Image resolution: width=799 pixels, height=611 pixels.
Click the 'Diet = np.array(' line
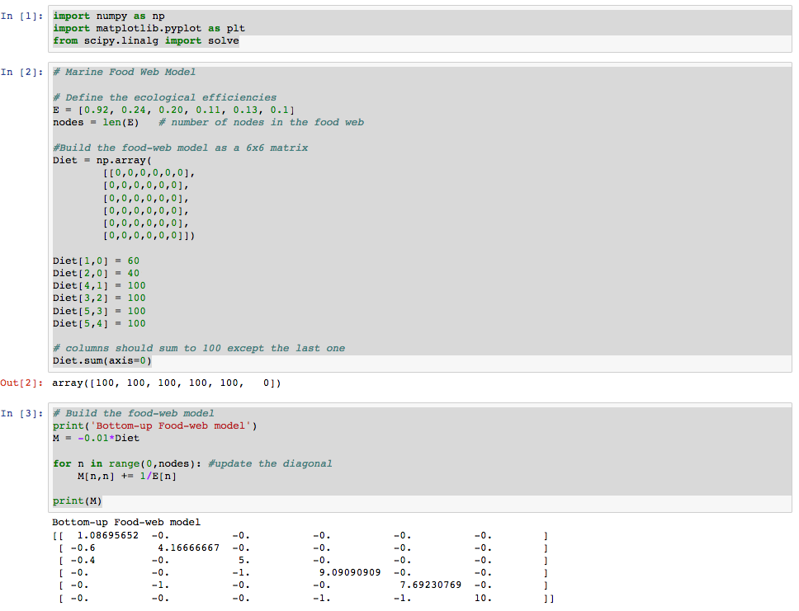pos(102,160)
